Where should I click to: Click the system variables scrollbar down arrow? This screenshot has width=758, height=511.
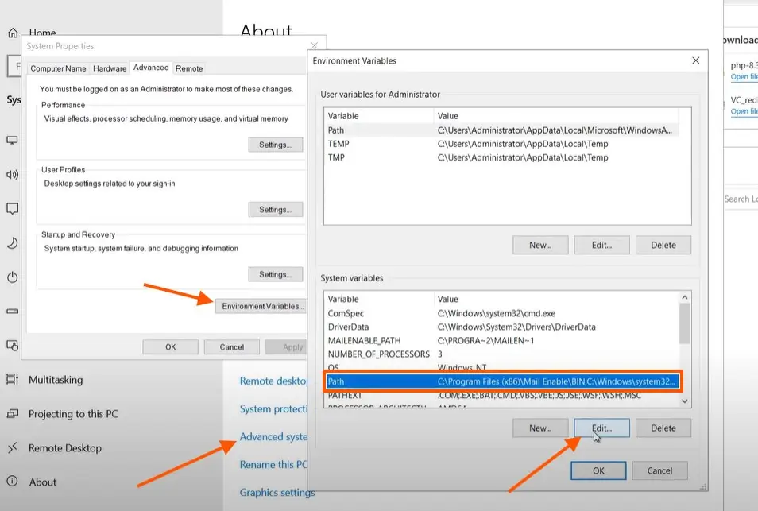(x=685, y=401)
